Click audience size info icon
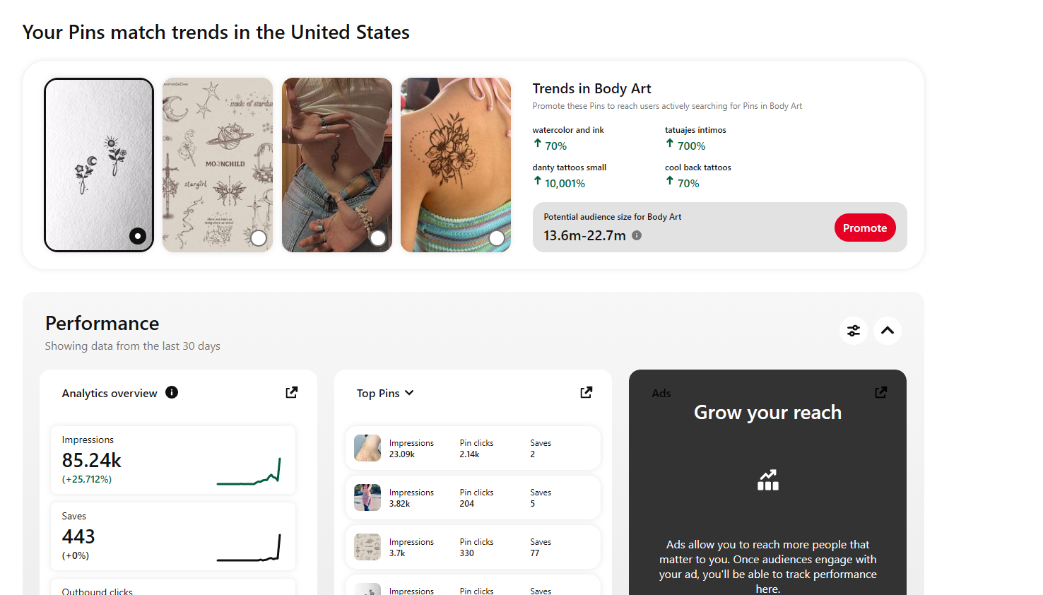 (x=637, y=235)
